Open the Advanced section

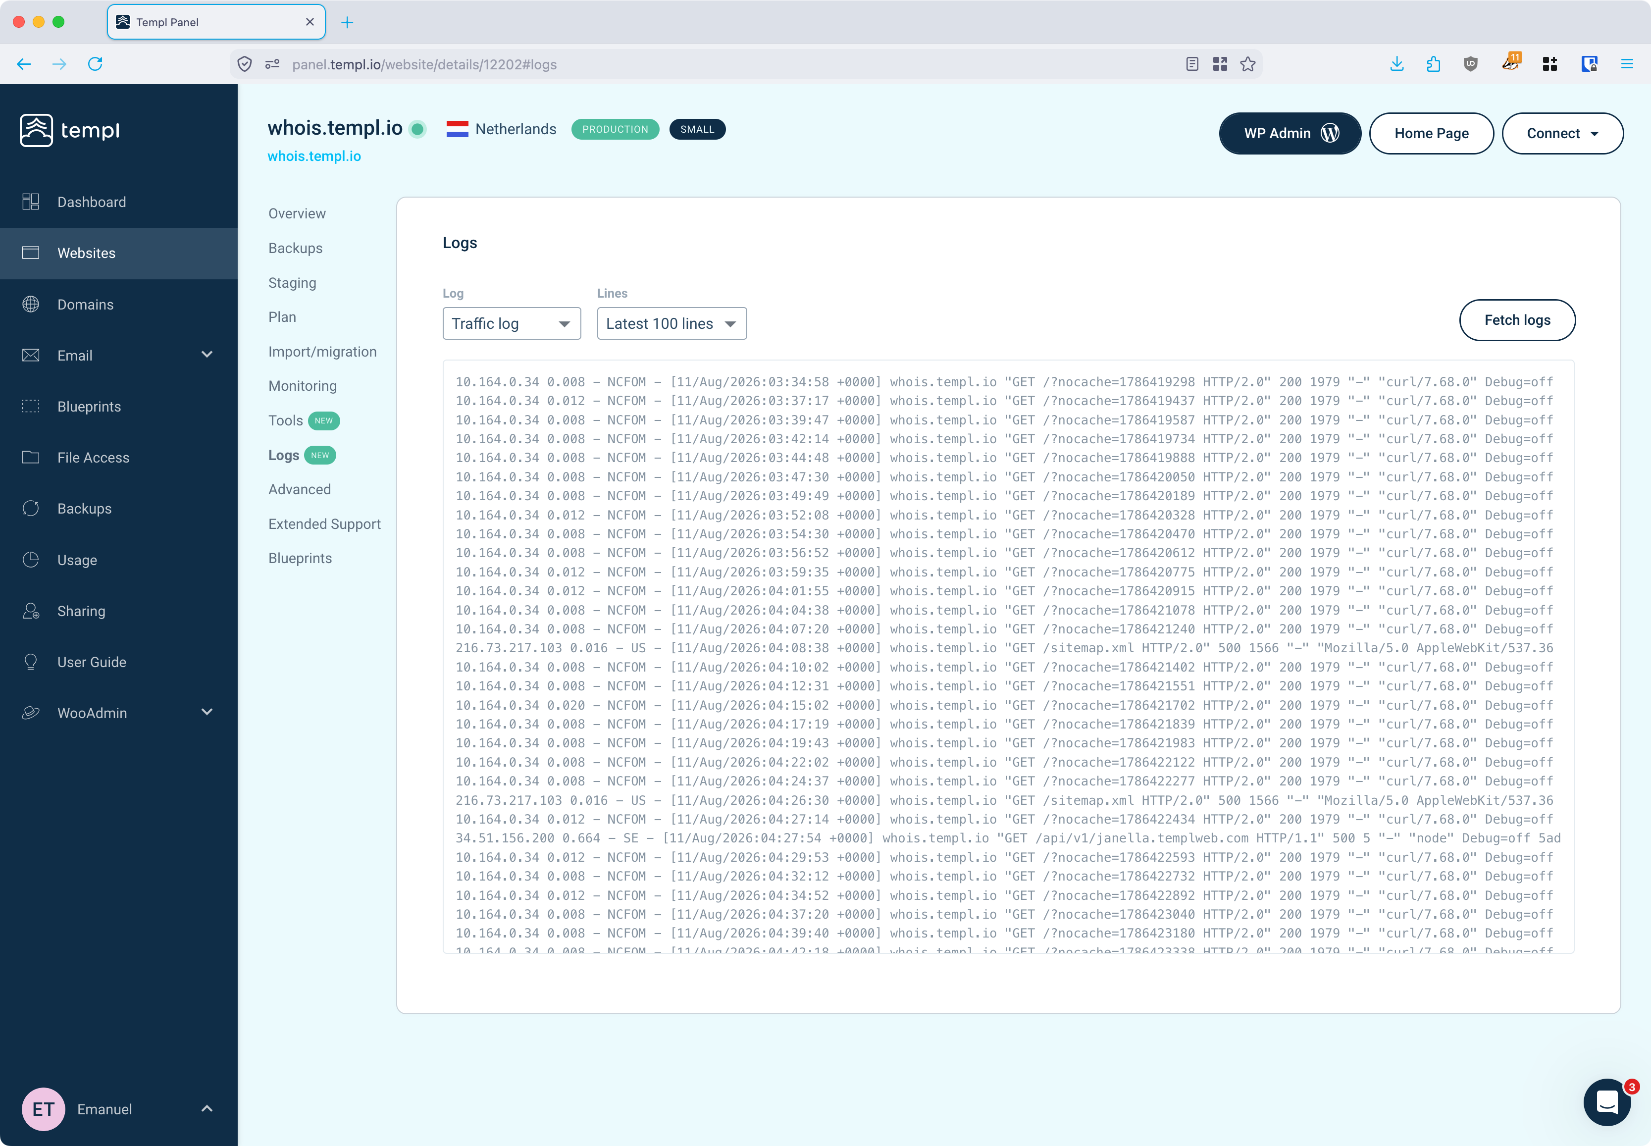[299, 489]
